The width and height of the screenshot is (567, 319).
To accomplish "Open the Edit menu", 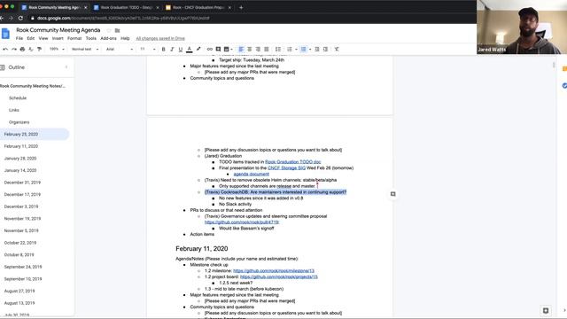I will click(31, 38).
